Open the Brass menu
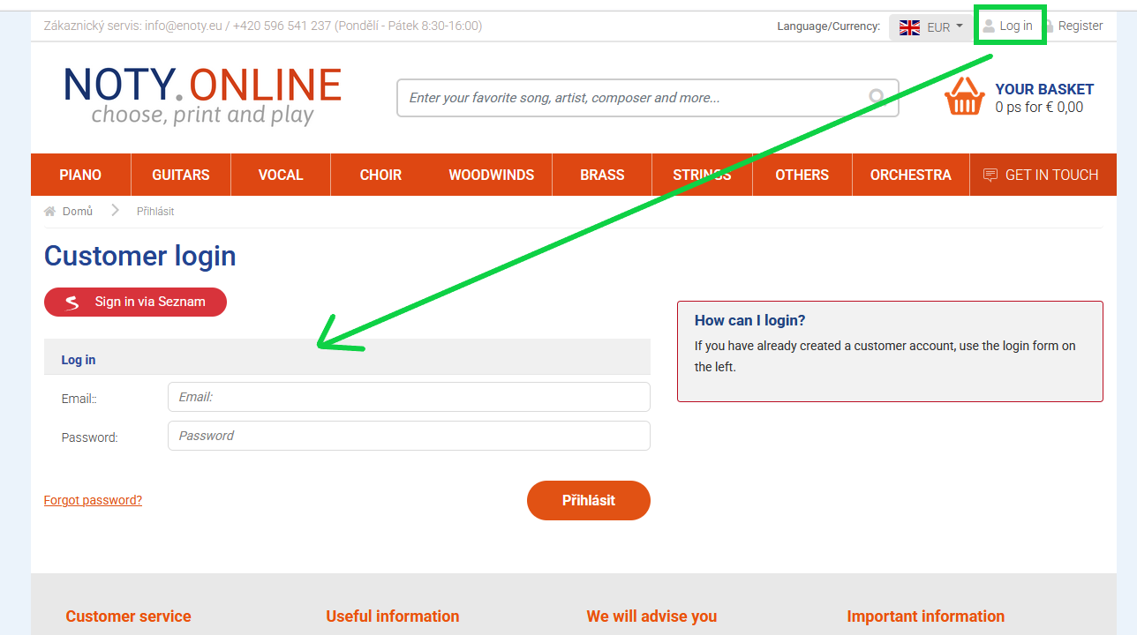 click(x=602, y=175)
